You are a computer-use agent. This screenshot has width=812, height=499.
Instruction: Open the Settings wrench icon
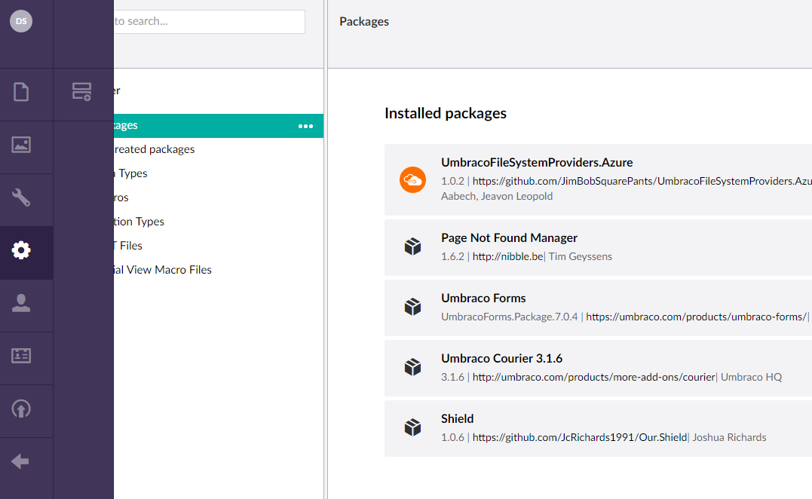(21, 197)
